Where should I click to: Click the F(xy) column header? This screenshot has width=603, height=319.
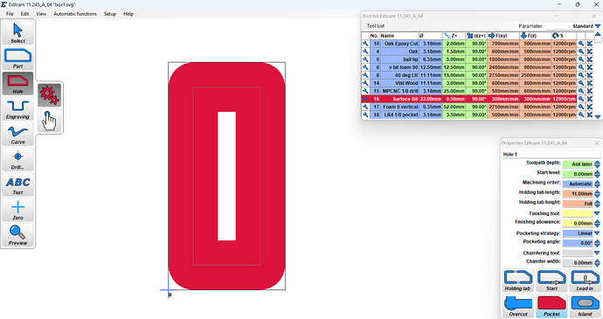(503, 36)
